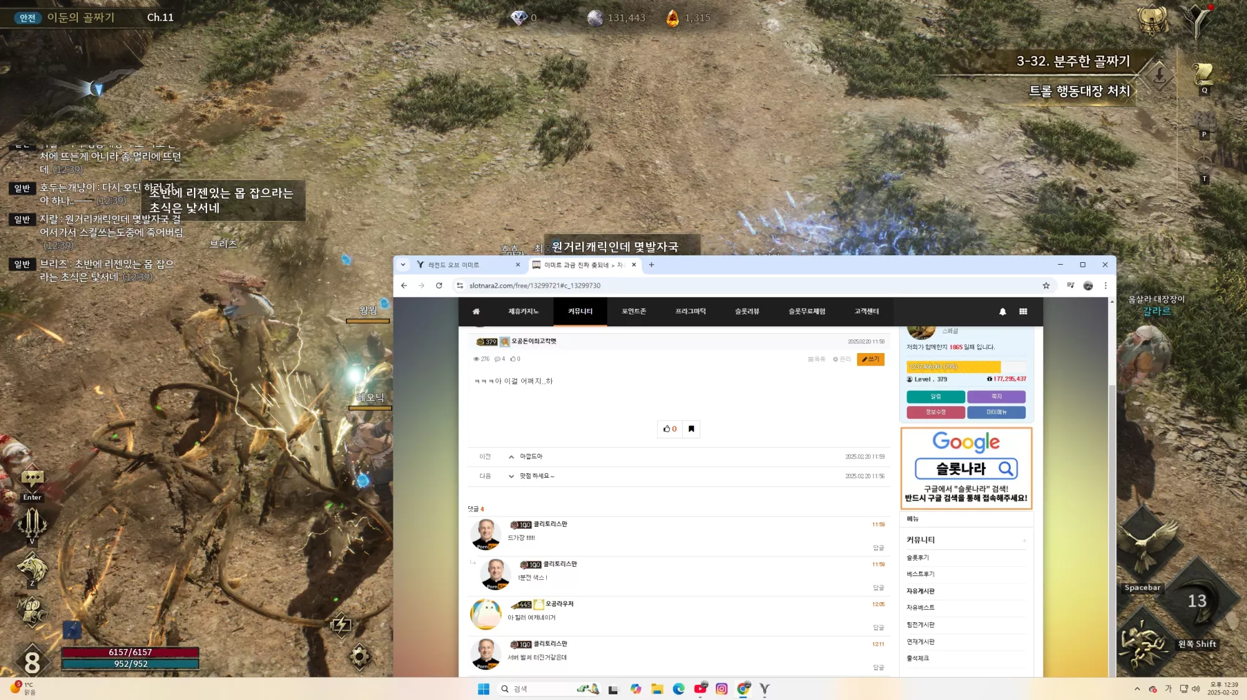
Task: Bookmark this page with the star icon
Action: click(1046, 285)
